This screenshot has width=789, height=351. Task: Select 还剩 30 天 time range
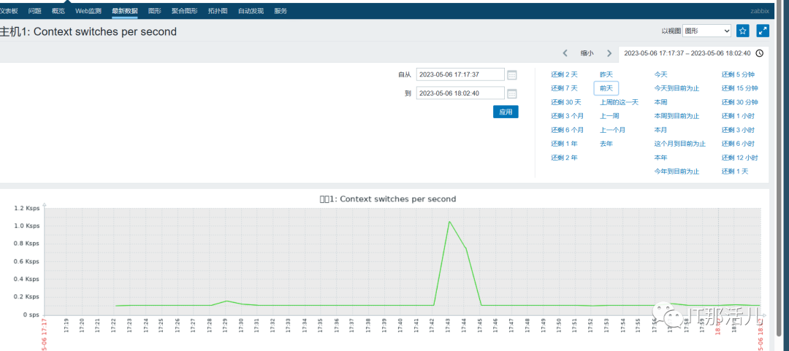pyautogui.click(x=566, y=102)
